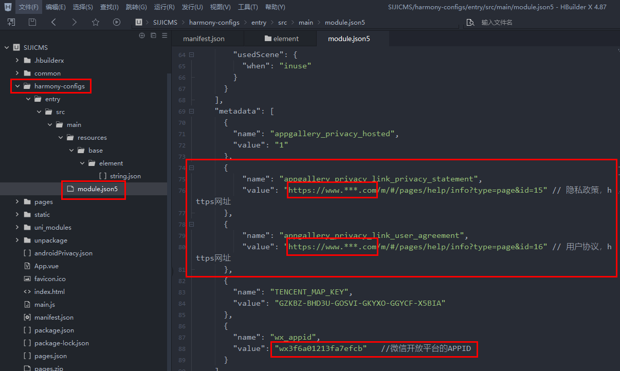Go back with the left arrow icon
The height and width of the screenshot is (371, 620).
(53, 22)
